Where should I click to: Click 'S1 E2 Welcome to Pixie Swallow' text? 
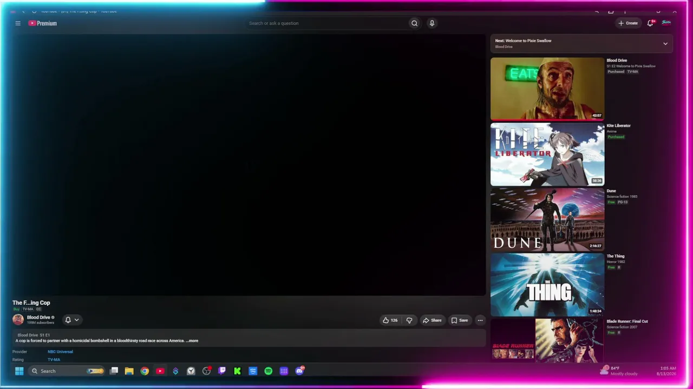pos(631,66)
